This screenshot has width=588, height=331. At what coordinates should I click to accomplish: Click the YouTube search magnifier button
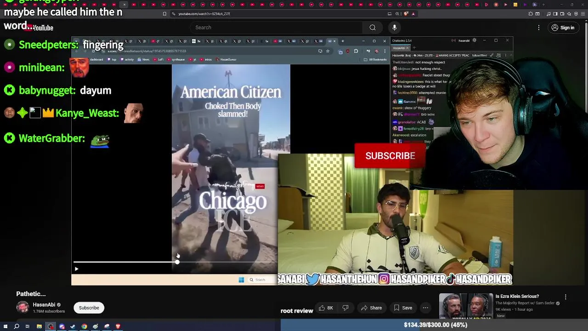point(373,28)
